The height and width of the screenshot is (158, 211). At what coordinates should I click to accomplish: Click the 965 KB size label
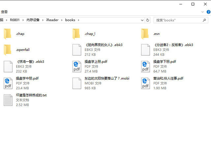pyautogui.click(x=90, y=88)
